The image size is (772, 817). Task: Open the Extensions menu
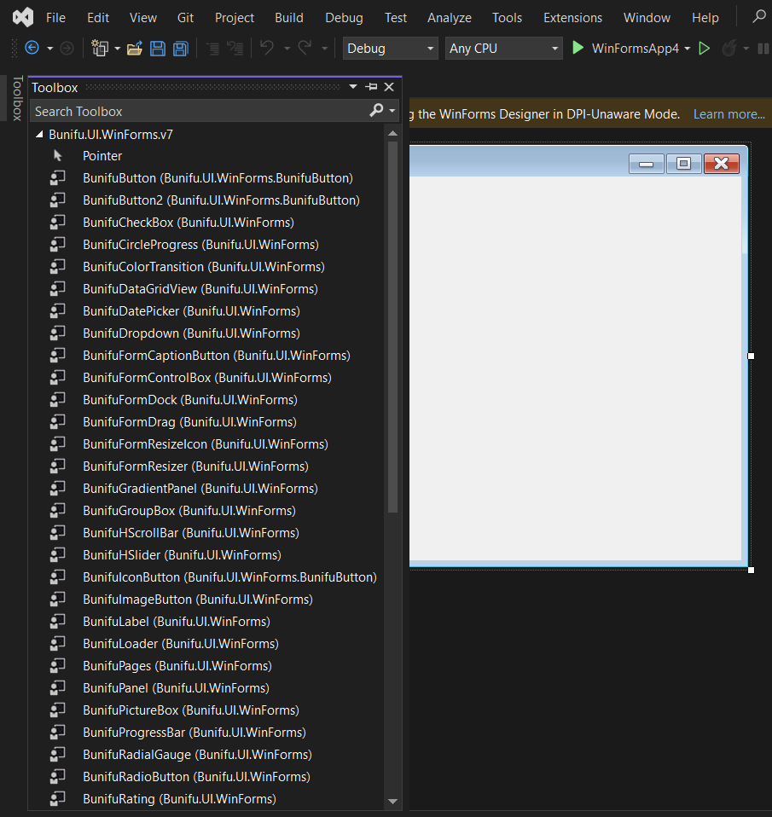tap(572, 18)
